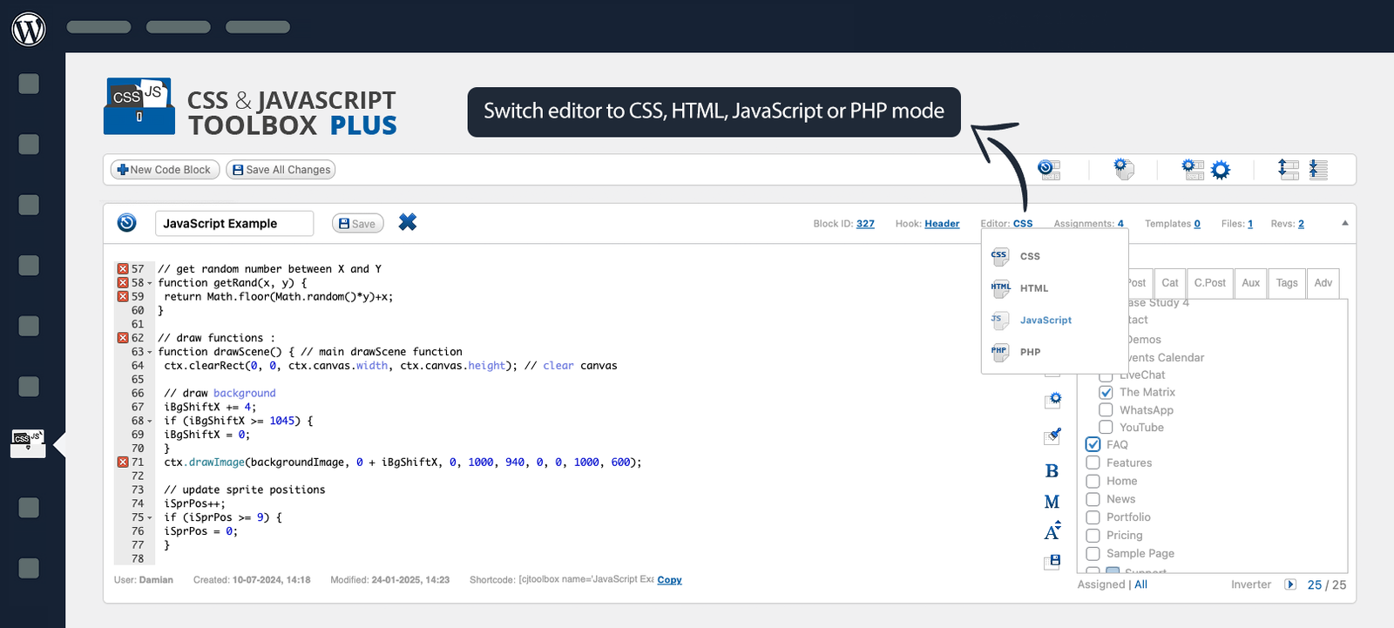Select CSS in editor language menu
This screenshot has height=628, width=1394.
coord(1030,256)
